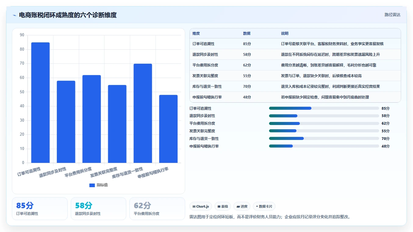Click the 发票关联完整度 progress bar
This screenshot has width=413, height=232.
324,131
